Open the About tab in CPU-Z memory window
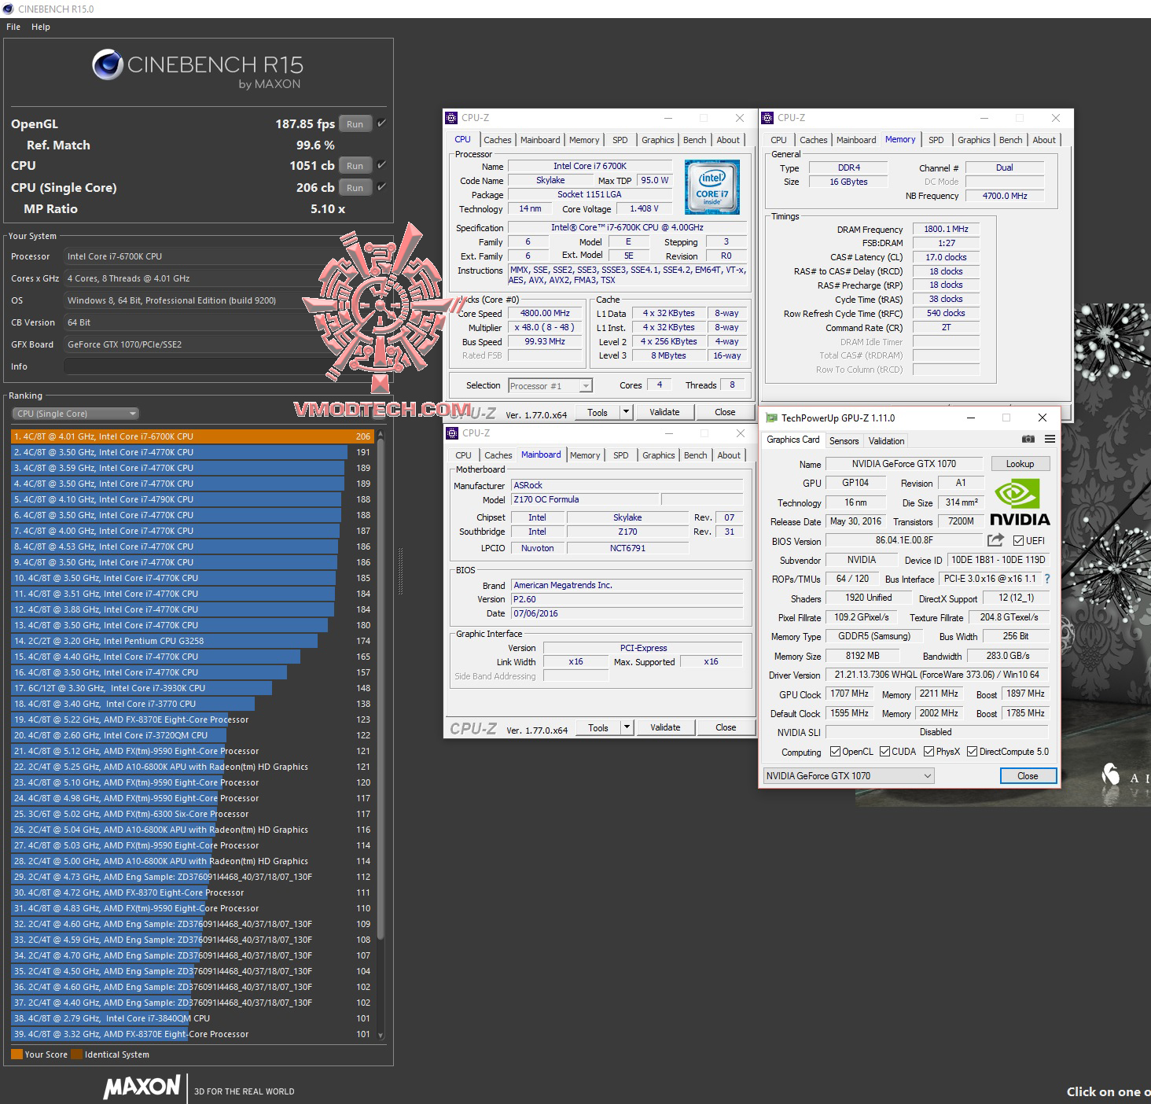 point(1044,140)
